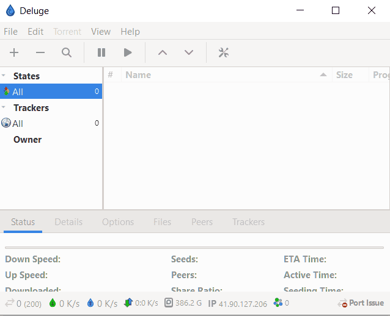The image size is (390, 316).
Task: Switch to the Details tab
Action: pyautogui.click(x=68, y=222)
